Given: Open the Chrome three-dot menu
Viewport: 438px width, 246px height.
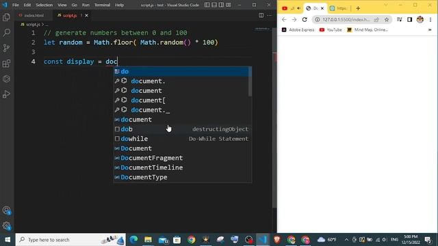Looking at the screenshot, I should coord(430,20).
